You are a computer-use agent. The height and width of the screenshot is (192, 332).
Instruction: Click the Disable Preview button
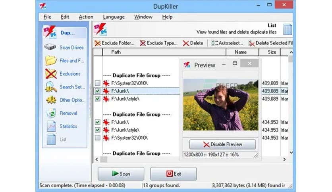click(x=222, y=144)
